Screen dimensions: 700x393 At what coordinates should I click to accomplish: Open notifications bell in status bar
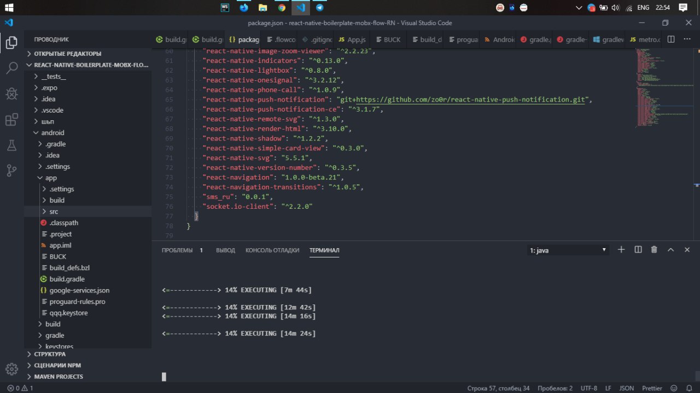tap(689, 388)
